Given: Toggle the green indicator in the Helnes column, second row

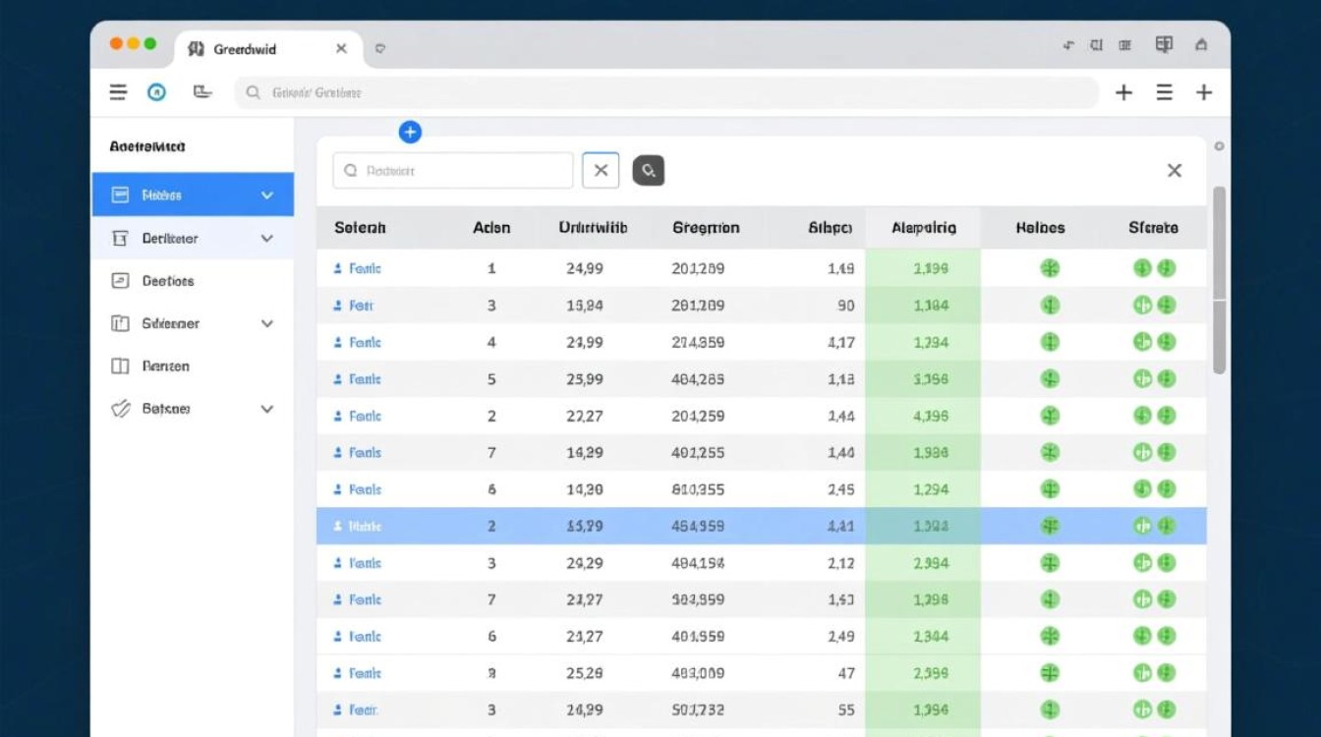Looking at the screenshot, I should (1049, 306).
